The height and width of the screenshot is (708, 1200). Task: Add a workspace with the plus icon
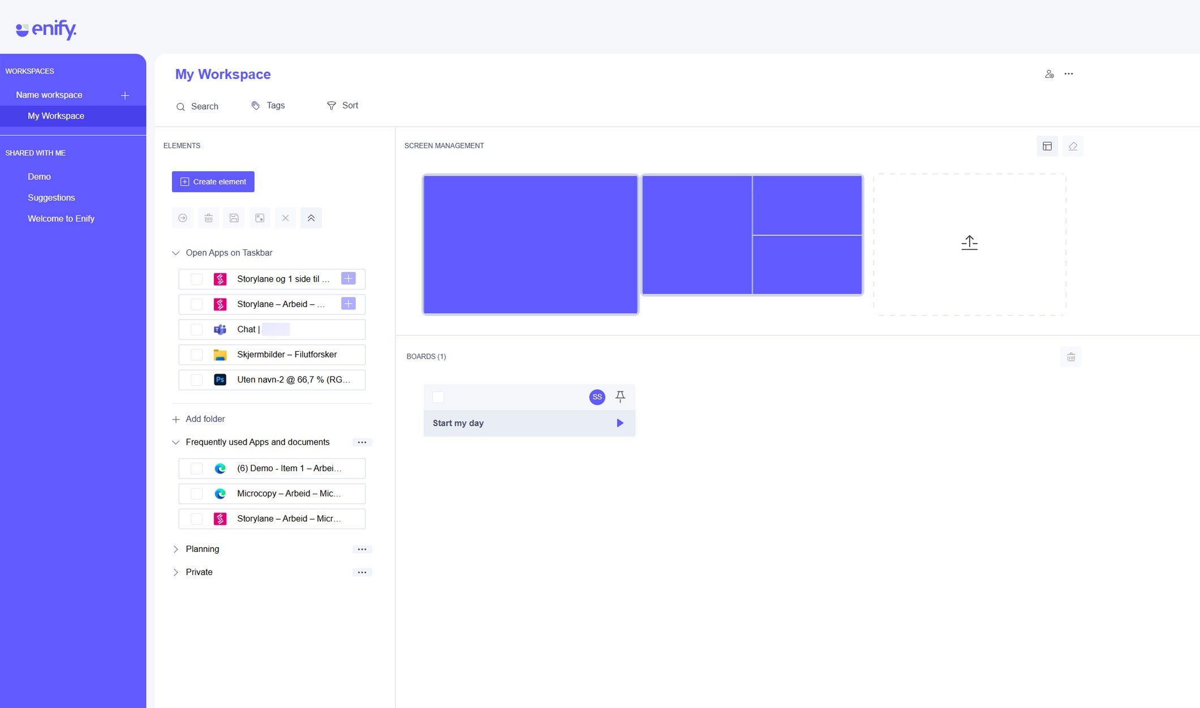point(125,95)
